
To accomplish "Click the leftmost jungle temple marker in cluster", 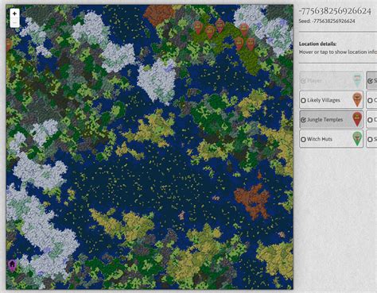I will point(198,28).
